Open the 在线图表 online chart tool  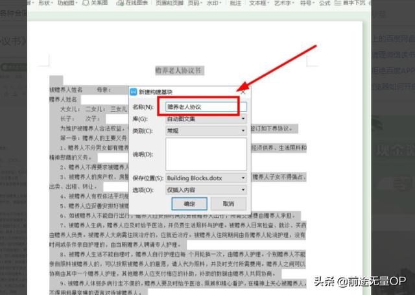point(135,3)
